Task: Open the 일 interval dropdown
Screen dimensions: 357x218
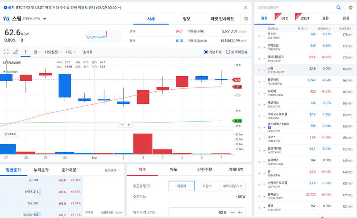Action: pyautogui.click(x=37, y=52)
